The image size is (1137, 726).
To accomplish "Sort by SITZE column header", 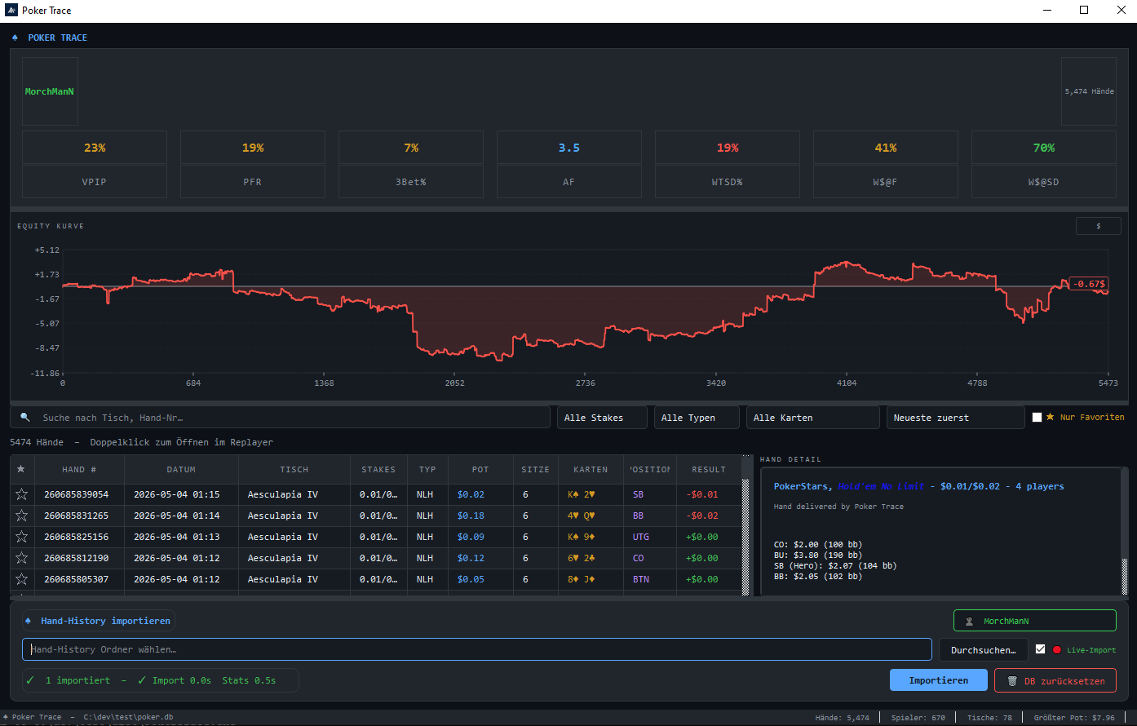I will [536, 469].
